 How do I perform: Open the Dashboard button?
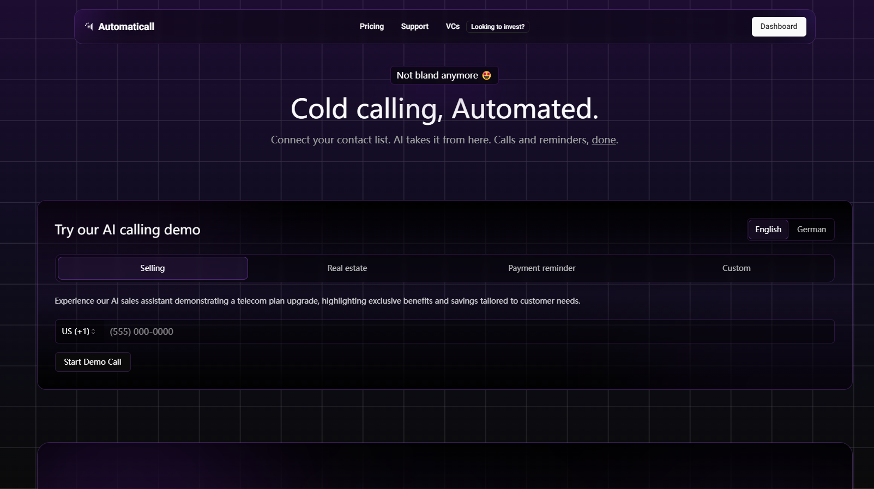(779, 27)
